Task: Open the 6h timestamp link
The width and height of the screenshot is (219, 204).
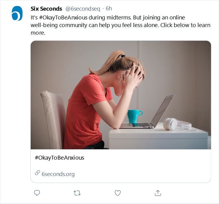Action: [109, 9]
